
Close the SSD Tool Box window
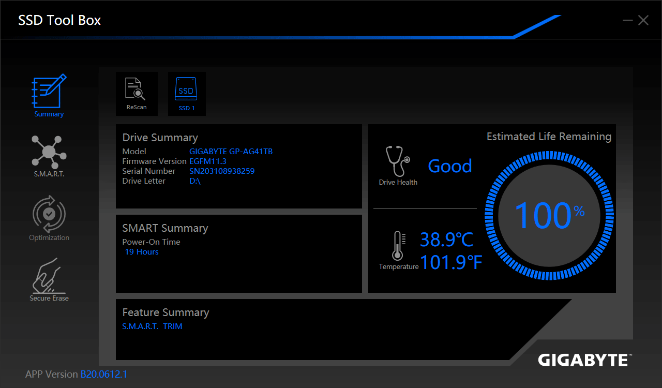(643, 20)
